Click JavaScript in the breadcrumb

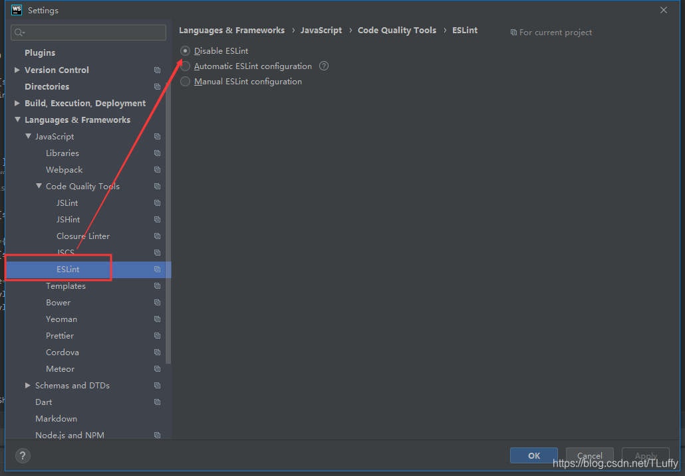coord(321,31)
